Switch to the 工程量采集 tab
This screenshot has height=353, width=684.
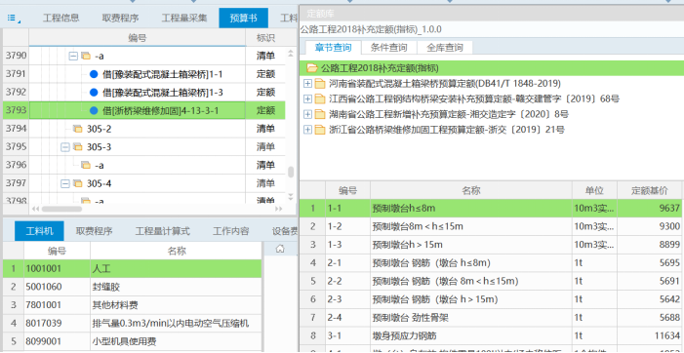pos(184,18)
